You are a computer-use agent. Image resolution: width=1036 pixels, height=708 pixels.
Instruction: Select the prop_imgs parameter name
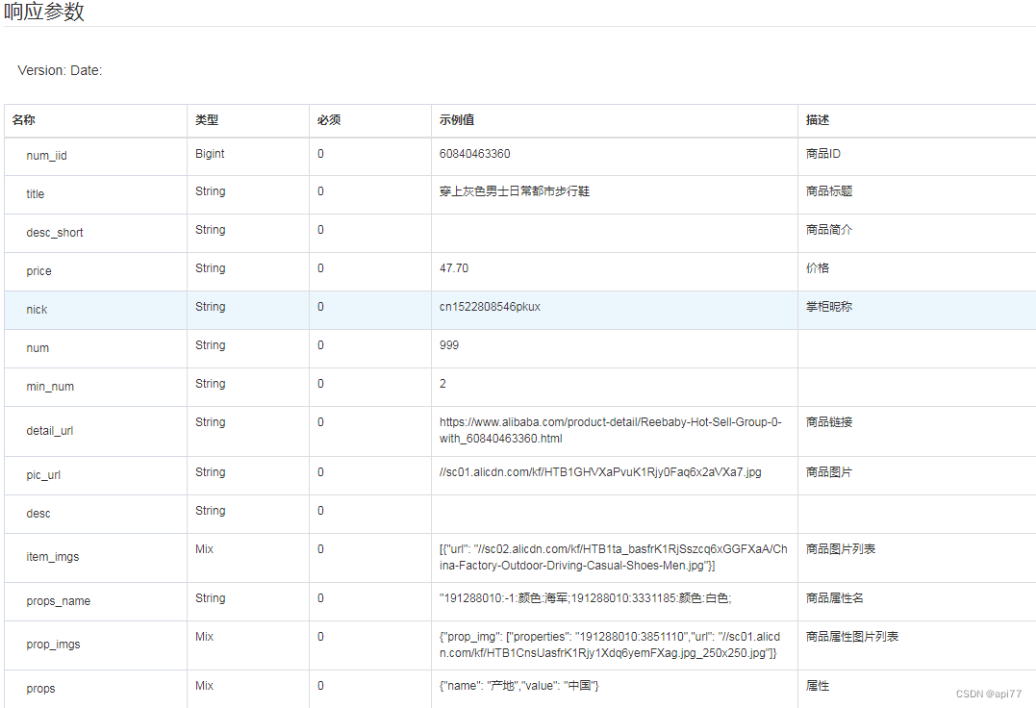click(53, 644)
